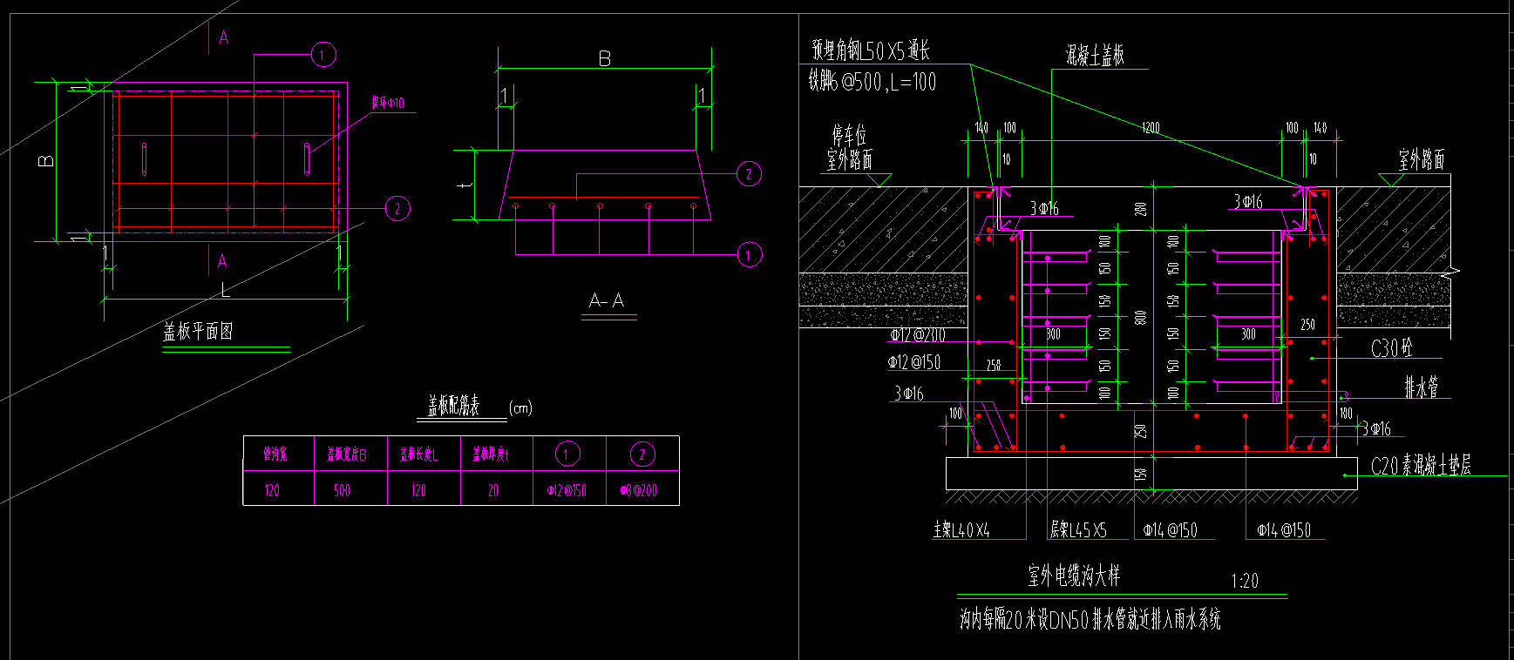Click the 'C20素混凝土垫层' label
The image size is (1514, 660).
(x=1422, y=466)
